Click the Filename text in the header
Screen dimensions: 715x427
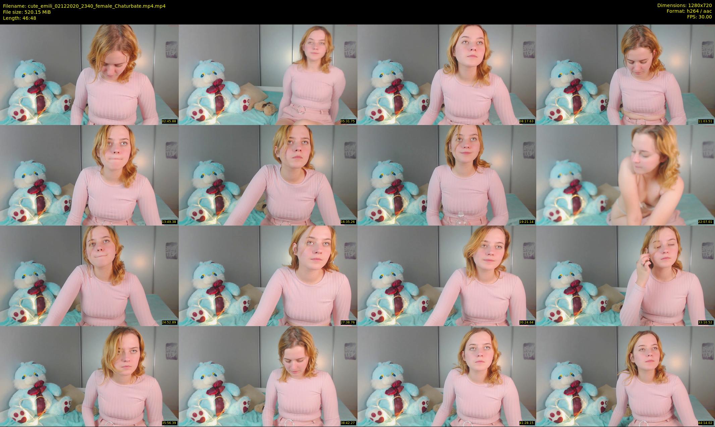click(84, 6)
